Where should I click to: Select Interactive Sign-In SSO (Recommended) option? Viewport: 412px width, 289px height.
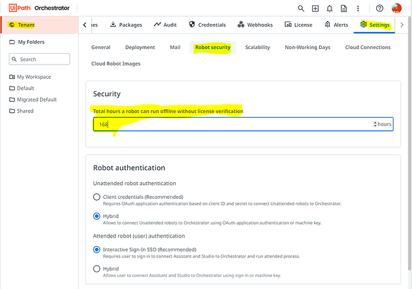click(x=97, y=250)
